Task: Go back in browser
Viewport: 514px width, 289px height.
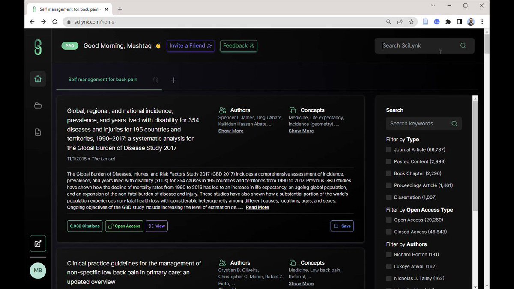Action: click(x=32, y=22)
